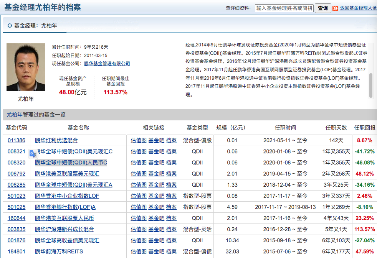Screen dimensions: 377x258
Task: Open 估值图 for fund 008321
Action: (x=139, y=152)
